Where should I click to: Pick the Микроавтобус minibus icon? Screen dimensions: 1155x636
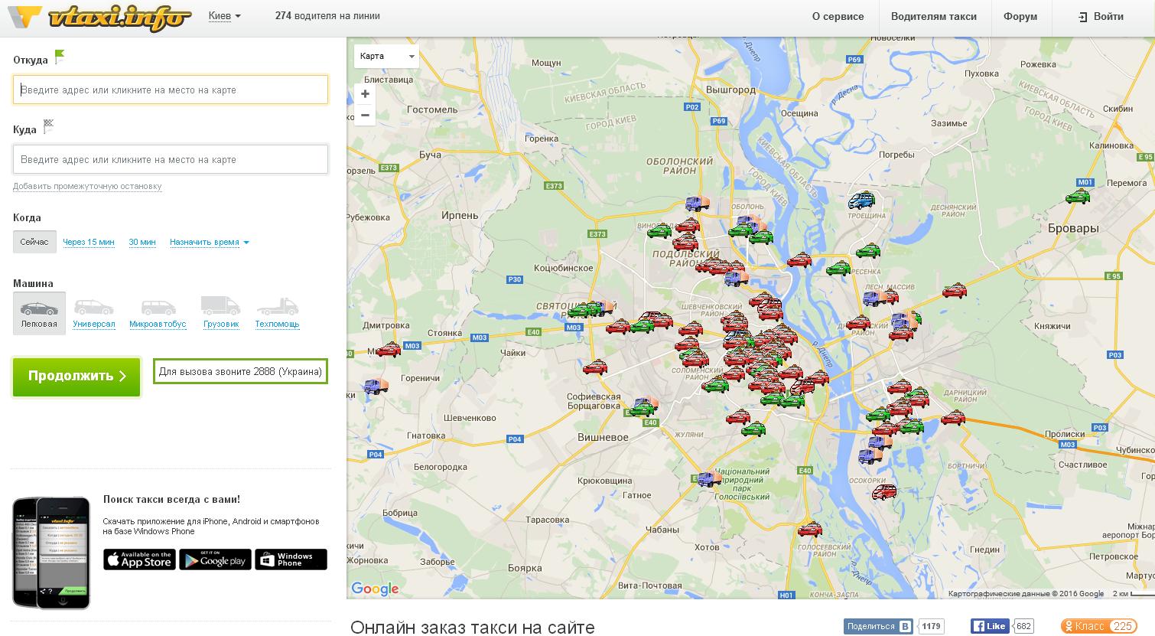coord(158,308)
